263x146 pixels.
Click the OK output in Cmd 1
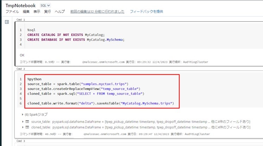(22, 55)
